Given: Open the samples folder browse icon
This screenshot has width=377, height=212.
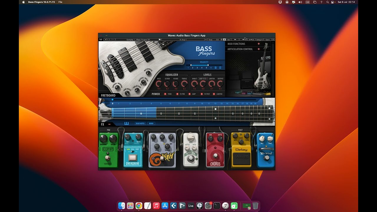Looking at the screenshot, I should coord(159,39).
